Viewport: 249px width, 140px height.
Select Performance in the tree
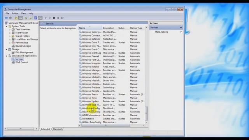[x=22, y=42]
